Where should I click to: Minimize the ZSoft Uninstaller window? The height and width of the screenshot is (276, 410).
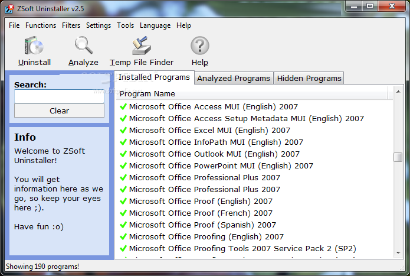point(354,7)
